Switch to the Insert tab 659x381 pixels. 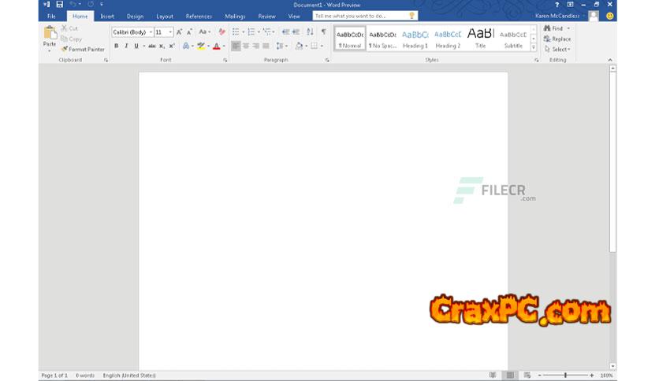coord(107,16)
